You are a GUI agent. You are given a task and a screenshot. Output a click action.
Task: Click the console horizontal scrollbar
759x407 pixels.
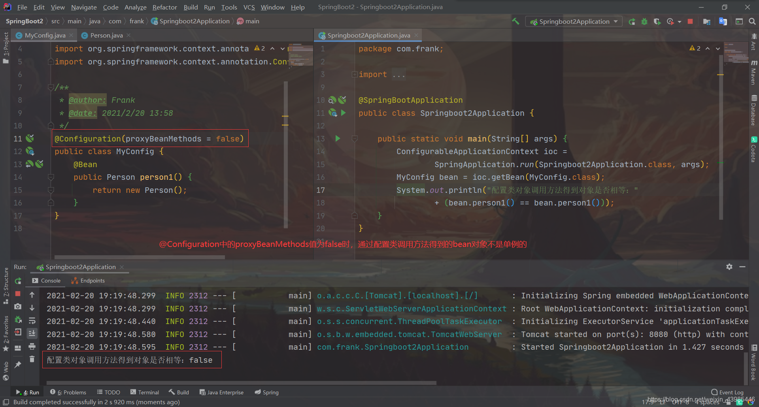tap(241, 383)
